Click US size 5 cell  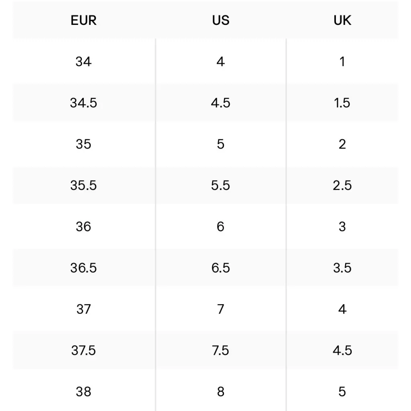click(x=220, y=144)
